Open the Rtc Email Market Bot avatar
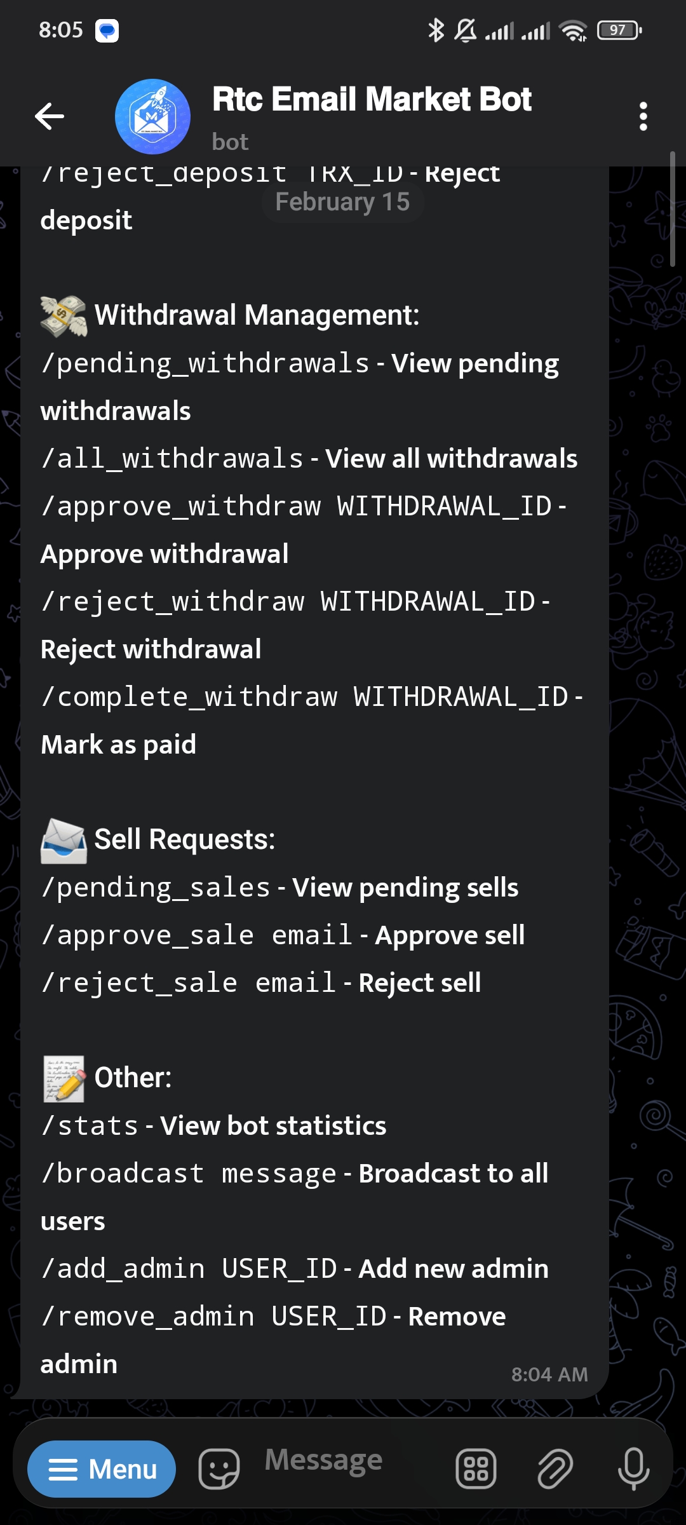The height and width of the screenshot is (1525, 686). click(152, 116)
